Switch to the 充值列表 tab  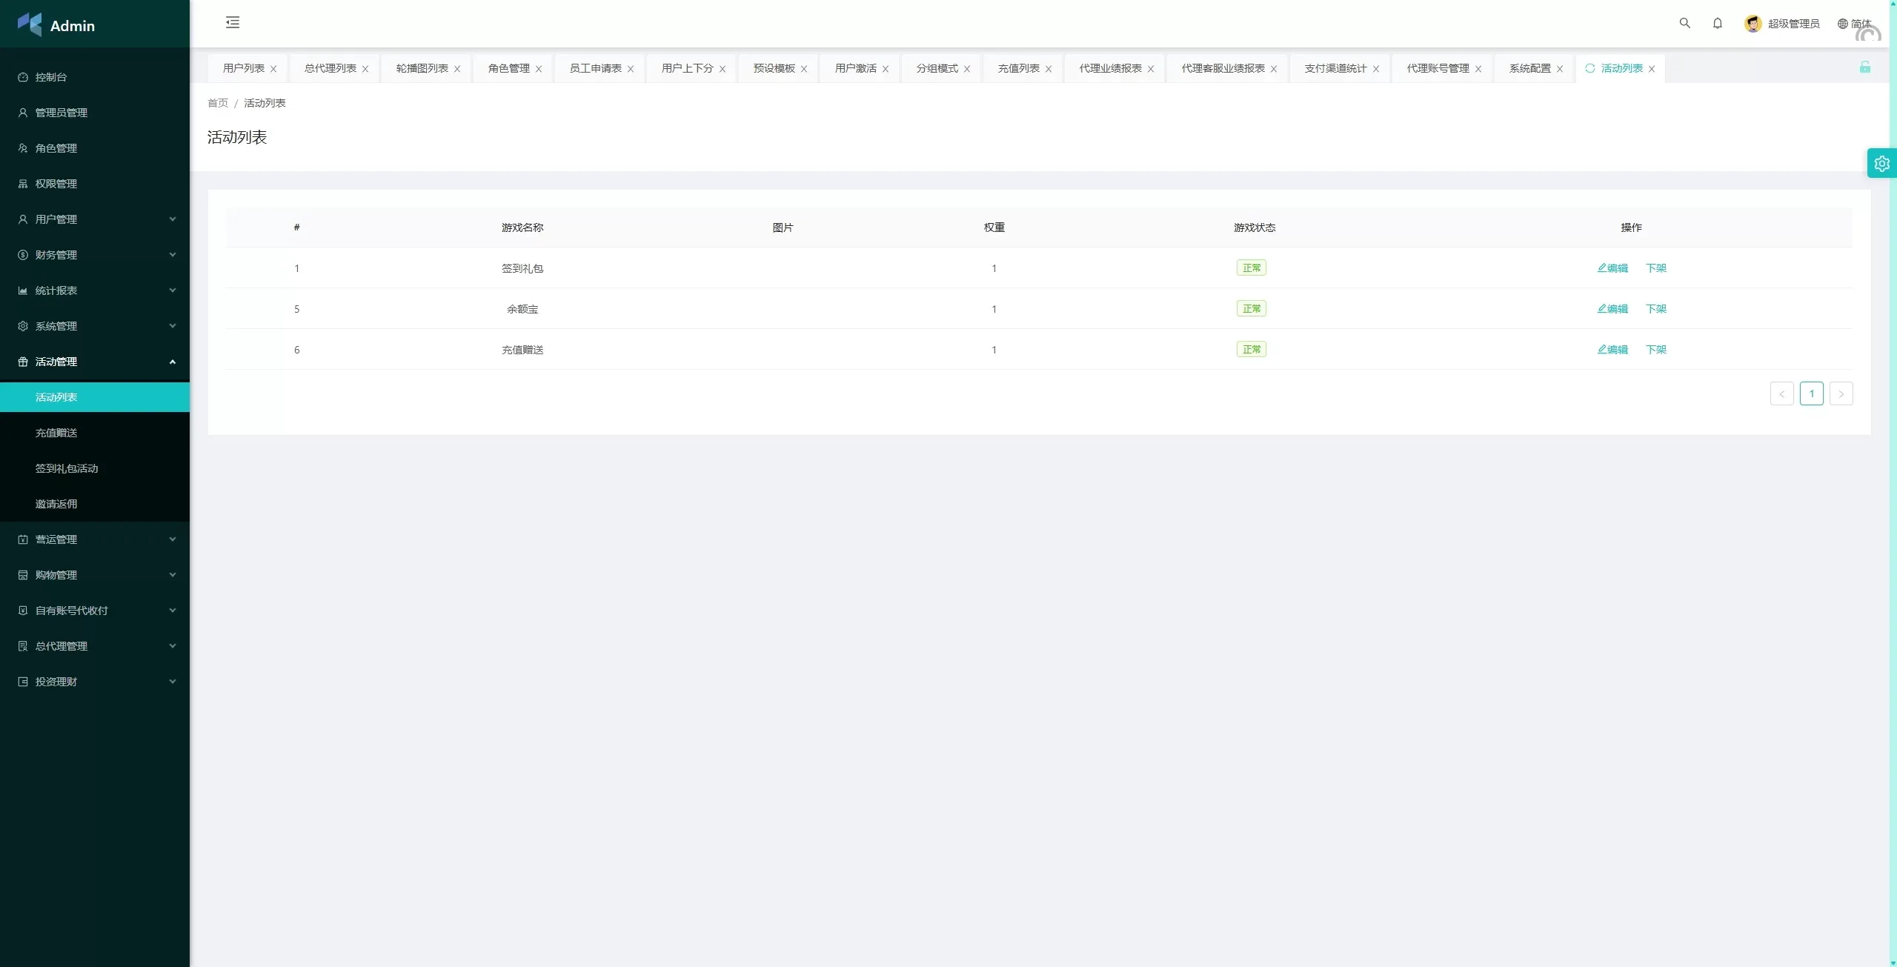point(1018,68)
